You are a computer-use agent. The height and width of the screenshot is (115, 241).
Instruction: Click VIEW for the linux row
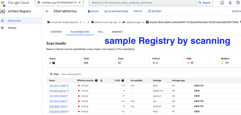(x=197, y=111)
